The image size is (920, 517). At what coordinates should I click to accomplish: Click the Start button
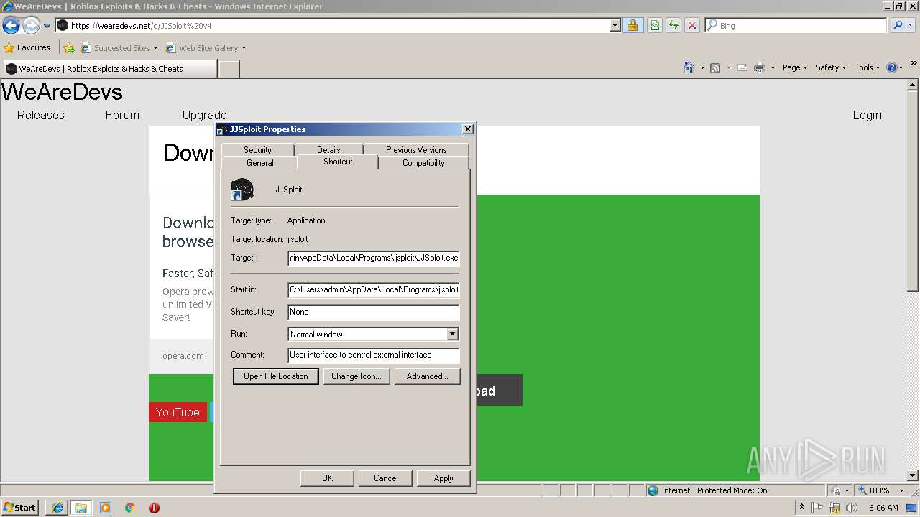pos(20,508)
